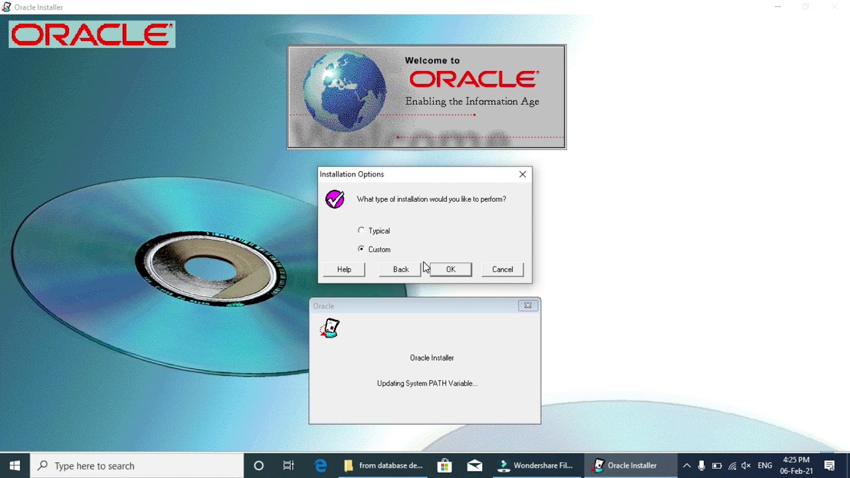Screen dimensions: 850x478
Task: Click the battery tray icon
Action: [717, 465]
